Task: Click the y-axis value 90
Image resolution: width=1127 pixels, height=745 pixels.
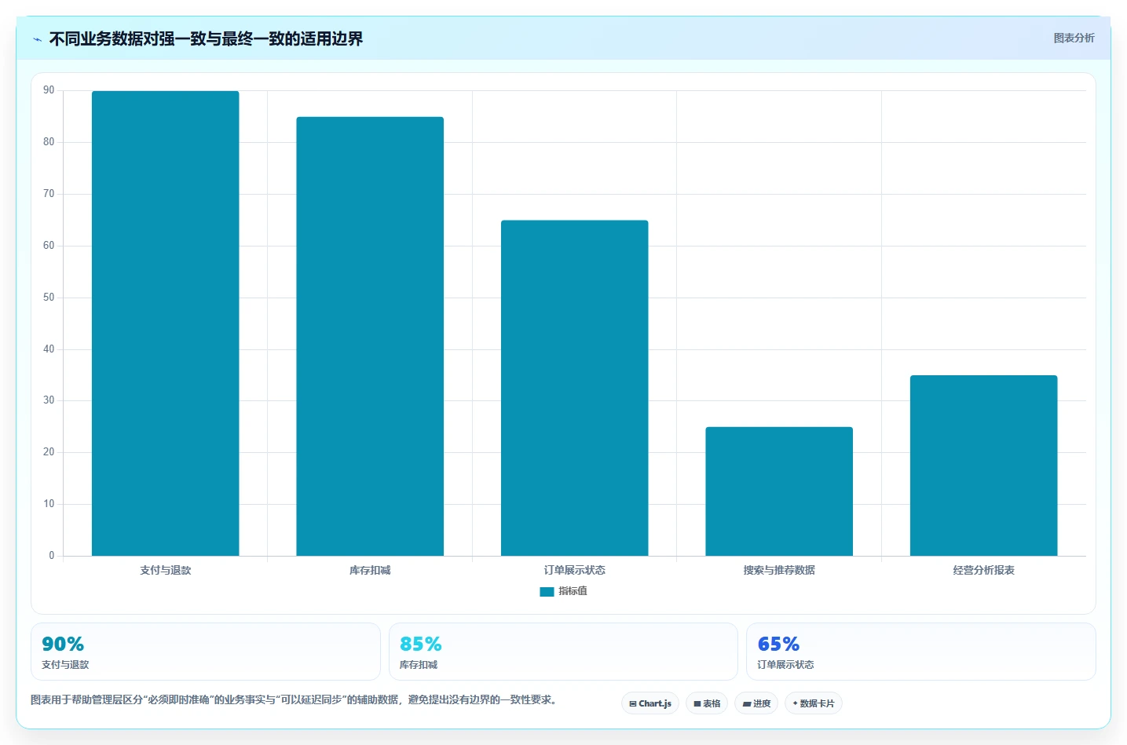Action: tap(49, 90)
